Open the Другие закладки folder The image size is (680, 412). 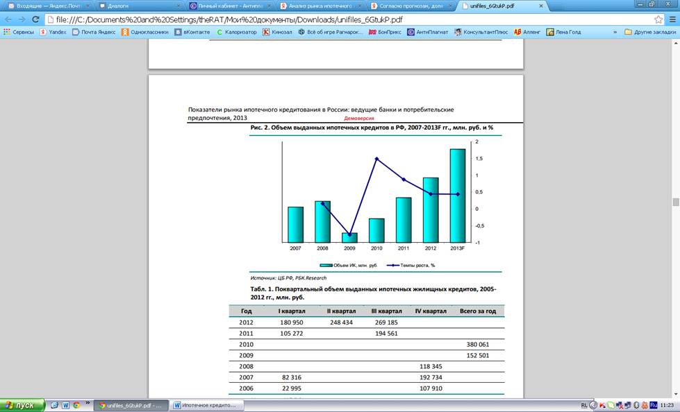click(650, 32)
